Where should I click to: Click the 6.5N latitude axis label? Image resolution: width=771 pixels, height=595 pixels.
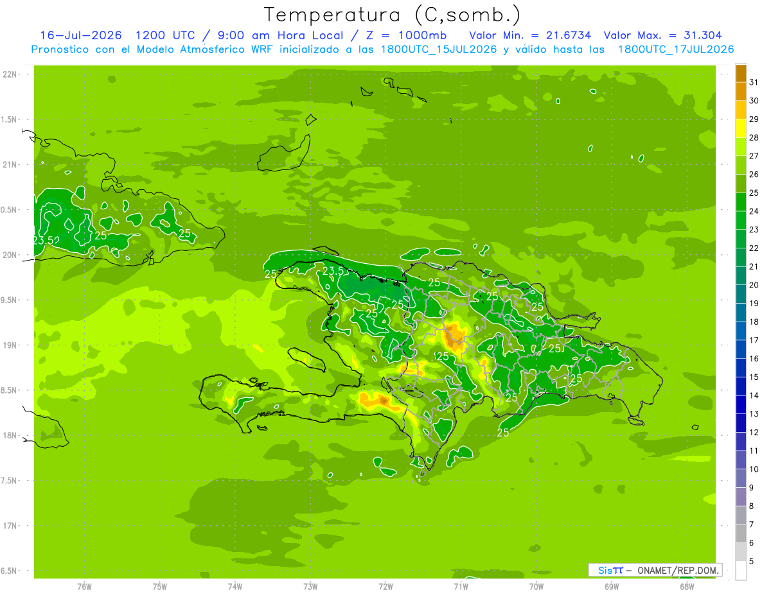10,571
